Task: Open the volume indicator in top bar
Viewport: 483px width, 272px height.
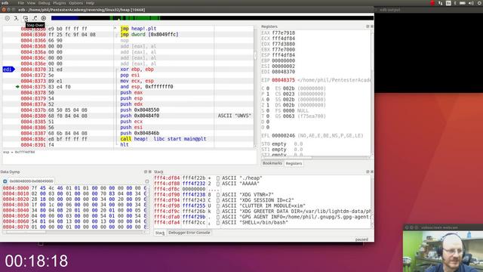Action: (x=471, y=3)
